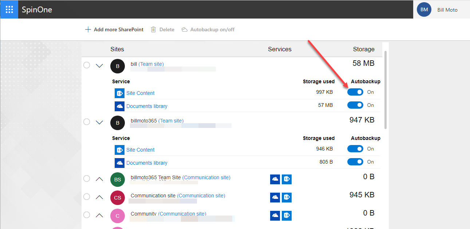470x229 pixels.
Task: Click Add more SharePoint button
Action: [114, 29]
